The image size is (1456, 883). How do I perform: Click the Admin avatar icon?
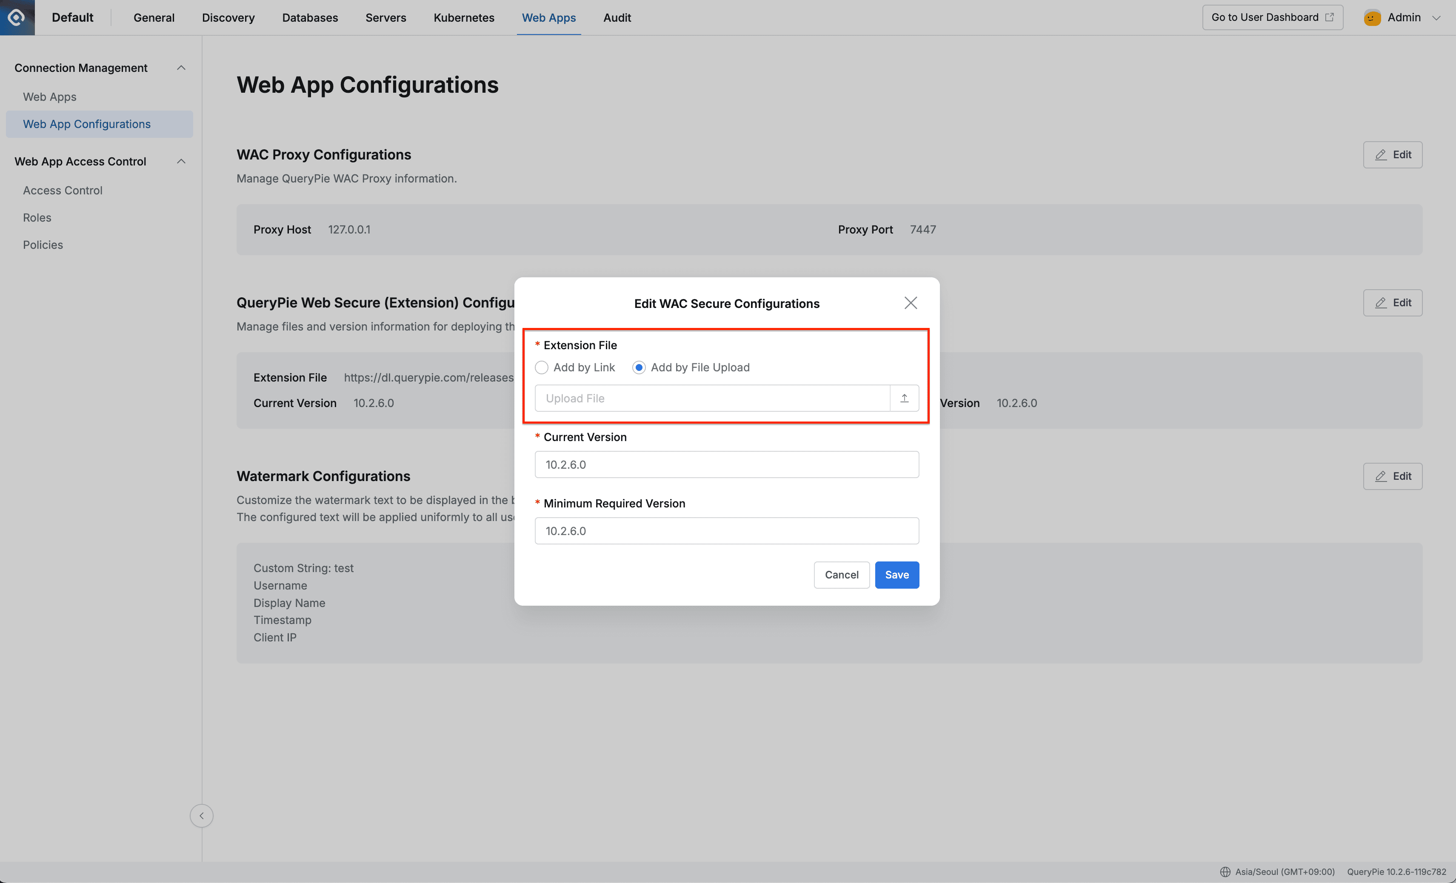[x=1372, y=17]
